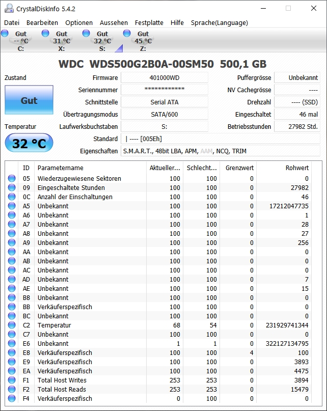Image resolution: width=327 pixels, height=411 pixels.
Task: Click the Eigenschaften features field
Action: click(220, 151)
